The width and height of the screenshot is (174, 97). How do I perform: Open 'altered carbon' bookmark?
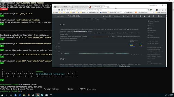click(92, 12)
